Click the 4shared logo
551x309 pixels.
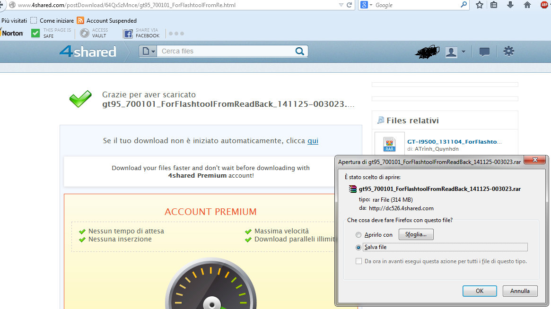88,51
